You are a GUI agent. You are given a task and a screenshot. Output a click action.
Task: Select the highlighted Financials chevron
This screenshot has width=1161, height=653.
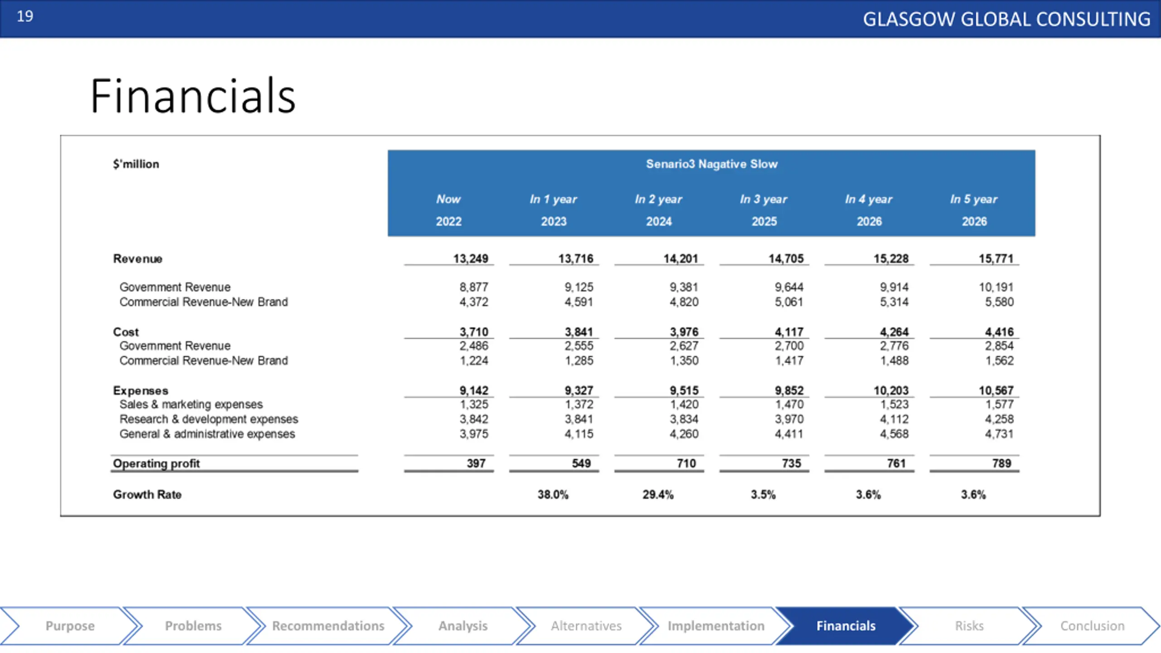click(x=846, y=626)
